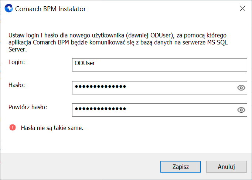
Task: Click inside the Hasło password field
Action: [x=159, y=88]
